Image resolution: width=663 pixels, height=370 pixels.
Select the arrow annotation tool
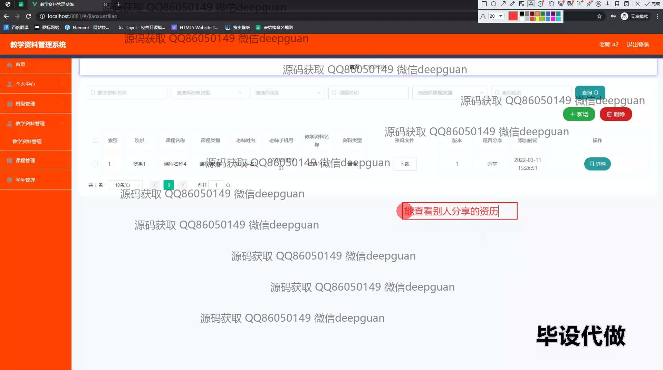503,4
